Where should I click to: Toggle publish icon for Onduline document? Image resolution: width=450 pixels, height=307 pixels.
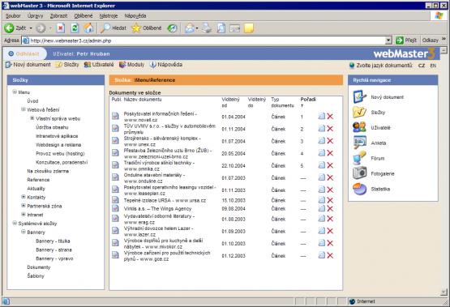pyautogui.click(x=115, y=177)
